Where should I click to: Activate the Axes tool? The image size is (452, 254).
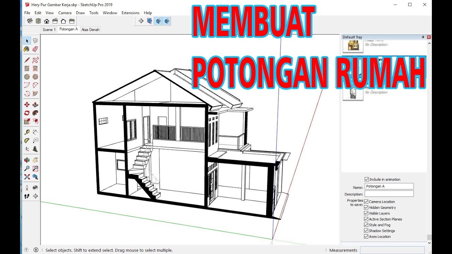pos(27,149)
